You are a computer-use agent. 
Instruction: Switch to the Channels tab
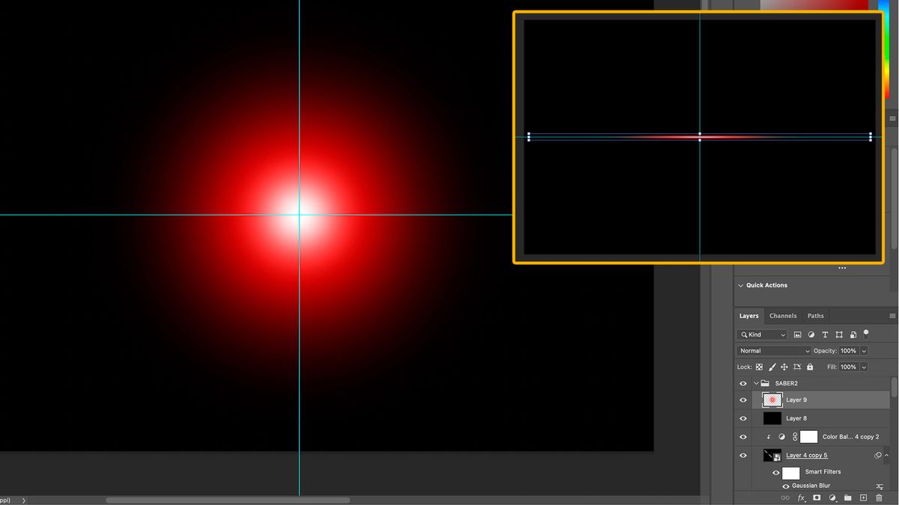[x=783, y=315]
